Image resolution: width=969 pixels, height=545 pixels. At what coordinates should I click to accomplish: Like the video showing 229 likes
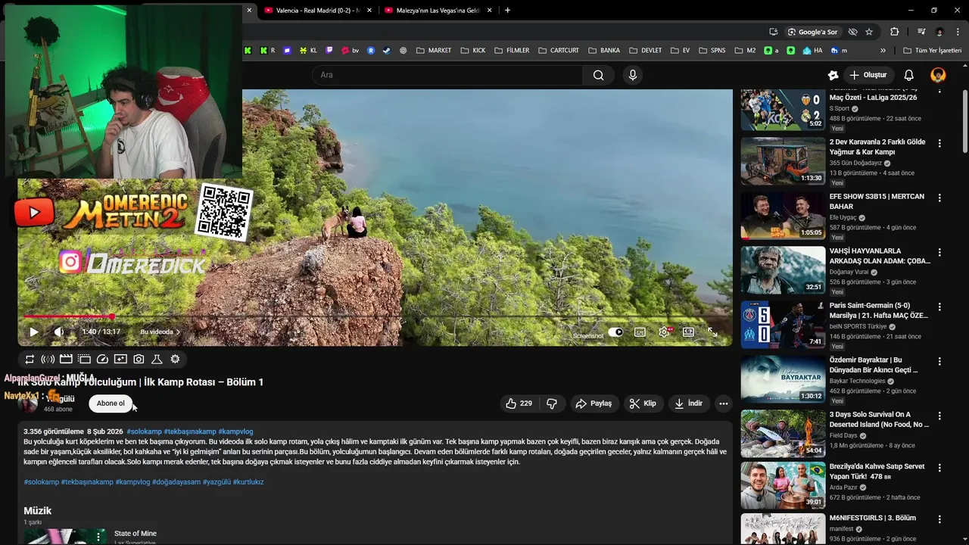point(519,403)
